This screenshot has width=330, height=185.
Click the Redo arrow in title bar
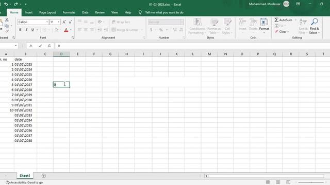(x=16, y=4)
